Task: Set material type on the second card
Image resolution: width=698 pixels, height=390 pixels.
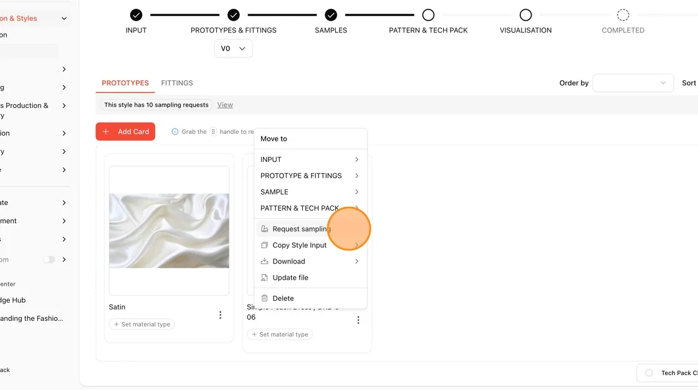Action: (280, 335)
